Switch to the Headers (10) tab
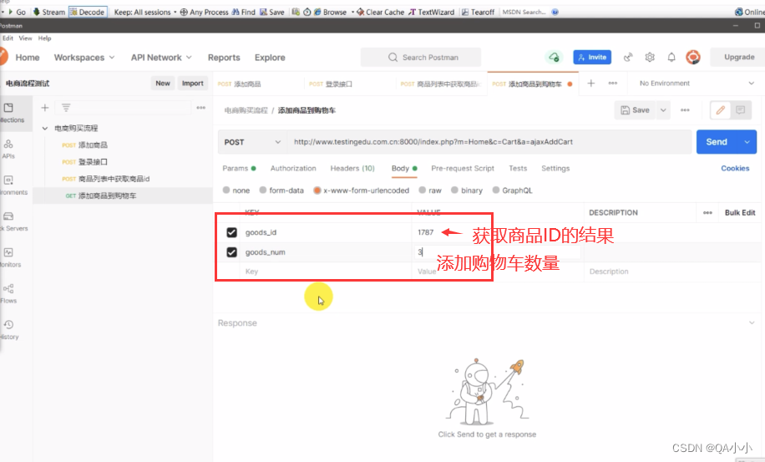765x462 pixels. (x=352, y=168)
